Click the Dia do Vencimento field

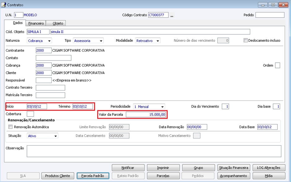click(x=225, y=107)
